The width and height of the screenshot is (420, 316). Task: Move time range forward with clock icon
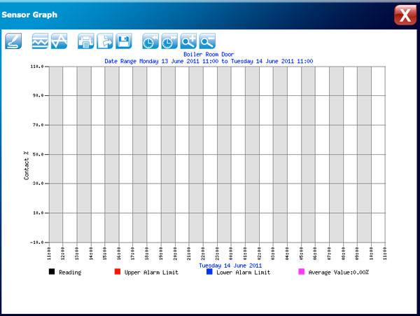169,41
